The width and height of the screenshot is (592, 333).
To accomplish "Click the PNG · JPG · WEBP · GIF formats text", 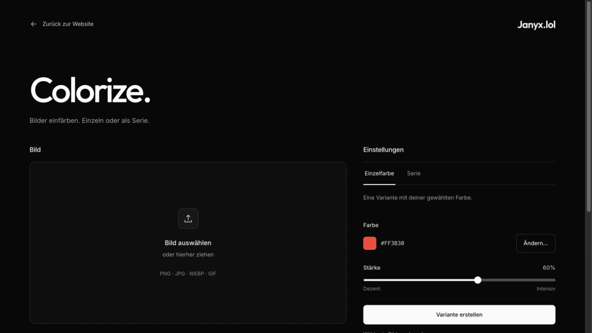I will pyautogui.click(x=188, y=274).
